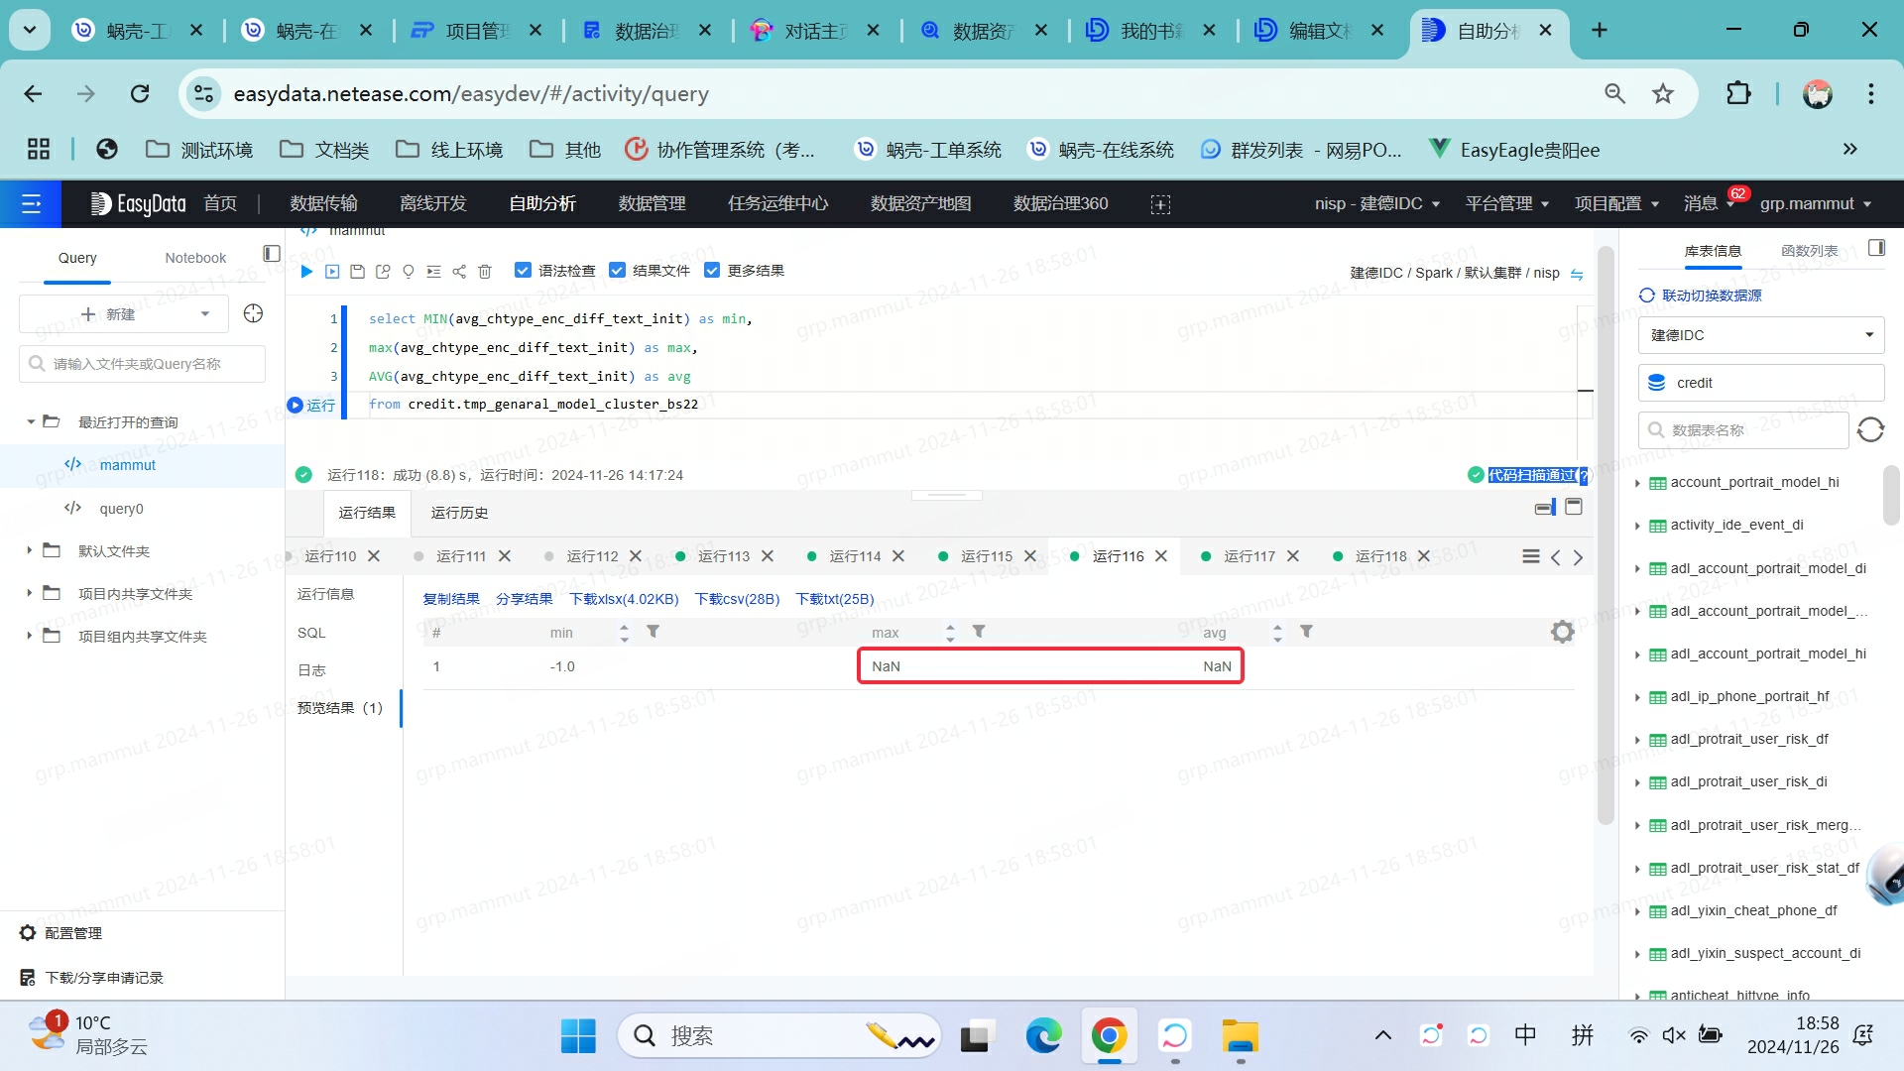Toggle off the 更多结果 checkbox
Screen dimensions: 1904x1071
tap(713, 269)
